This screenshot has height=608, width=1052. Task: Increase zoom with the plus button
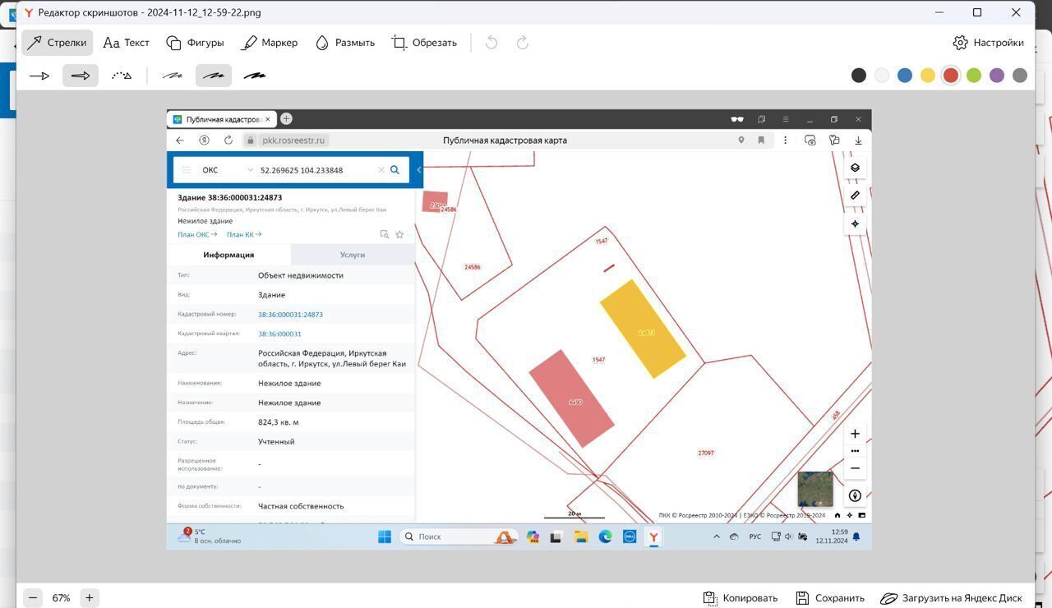(x=90, y=598)
